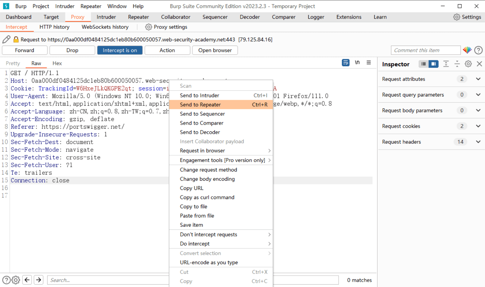
Task: Switch the Inspector to the right-hand docked layout
Action: (x=433, y=64)
